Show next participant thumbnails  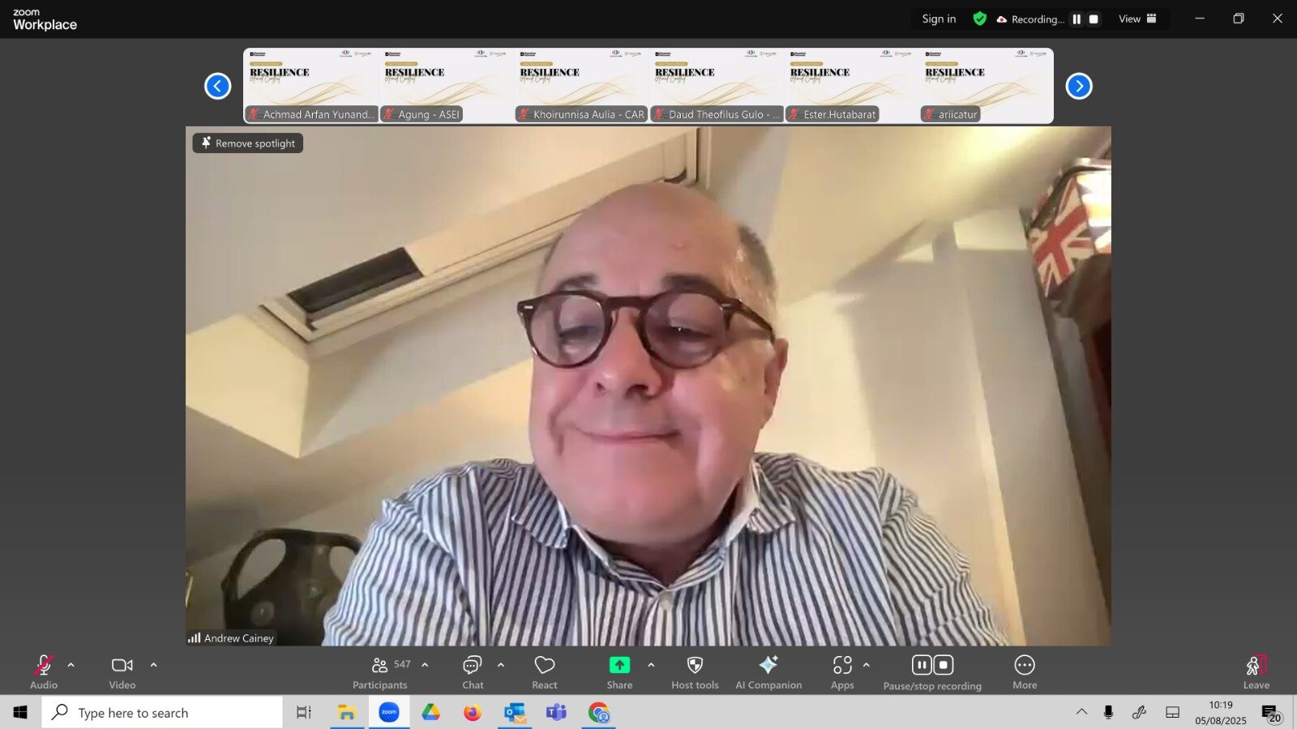pos(1079,86)
